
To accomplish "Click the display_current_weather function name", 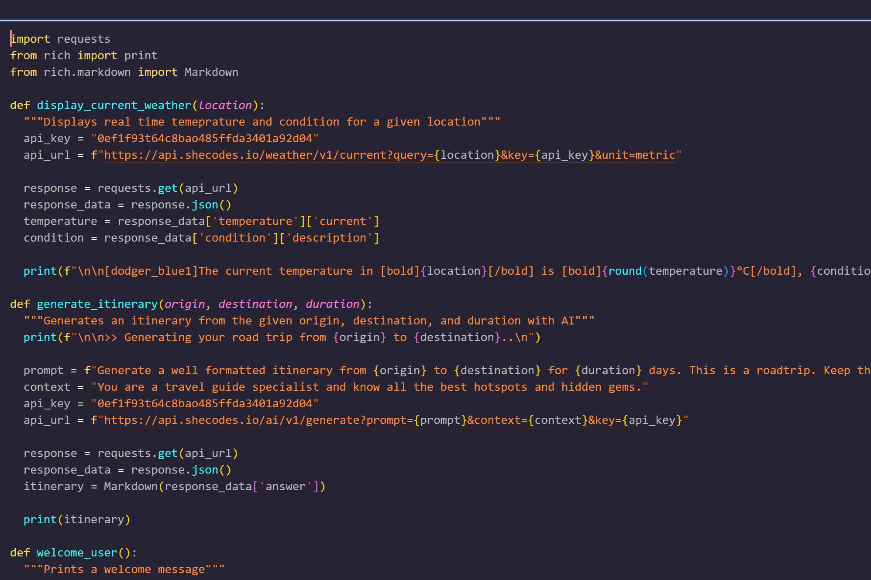I will coord(114,106).
